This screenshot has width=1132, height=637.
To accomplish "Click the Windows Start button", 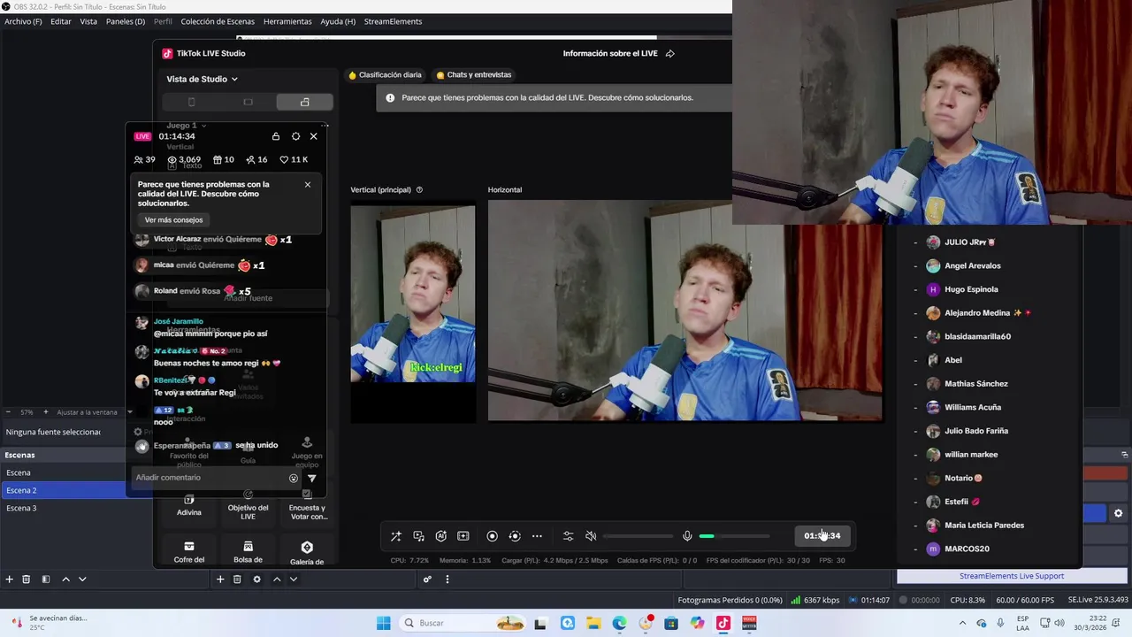I will [383, 623].
